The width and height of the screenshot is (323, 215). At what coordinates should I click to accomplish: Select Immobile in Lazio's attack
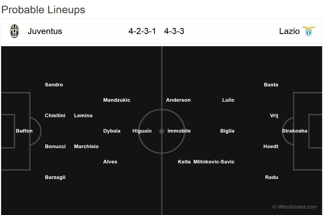click(x=179, y=131)
